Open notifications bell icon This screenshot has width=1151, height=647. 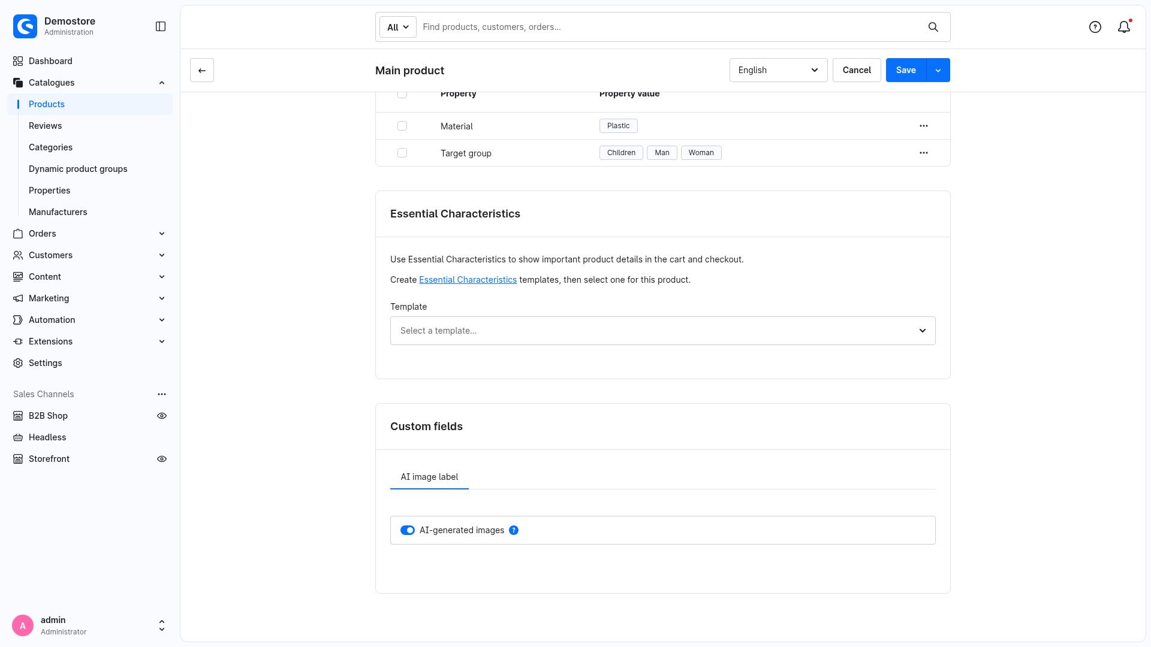point(1124,27)
